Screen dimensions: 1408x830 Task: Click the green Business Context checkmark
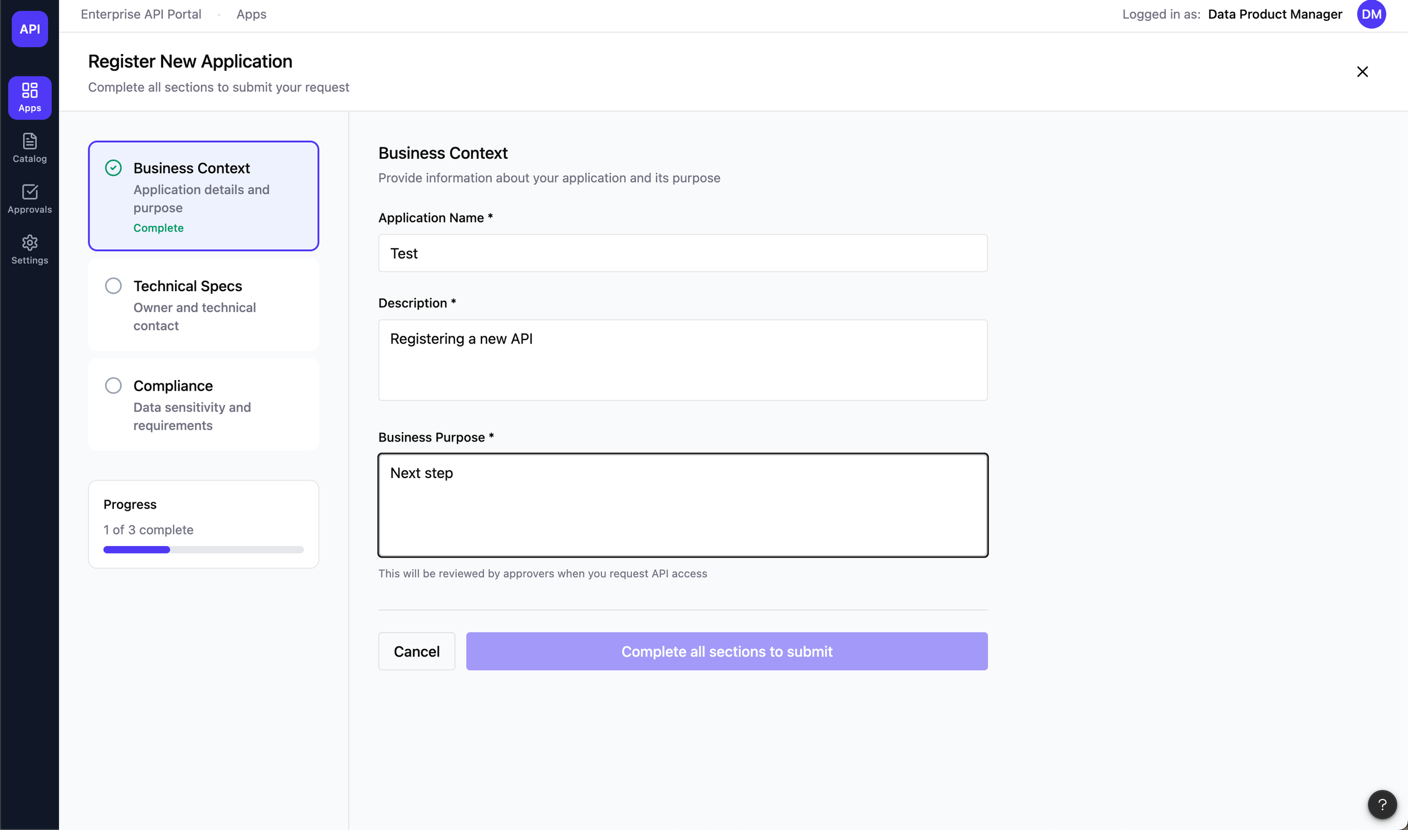(113, 168)
